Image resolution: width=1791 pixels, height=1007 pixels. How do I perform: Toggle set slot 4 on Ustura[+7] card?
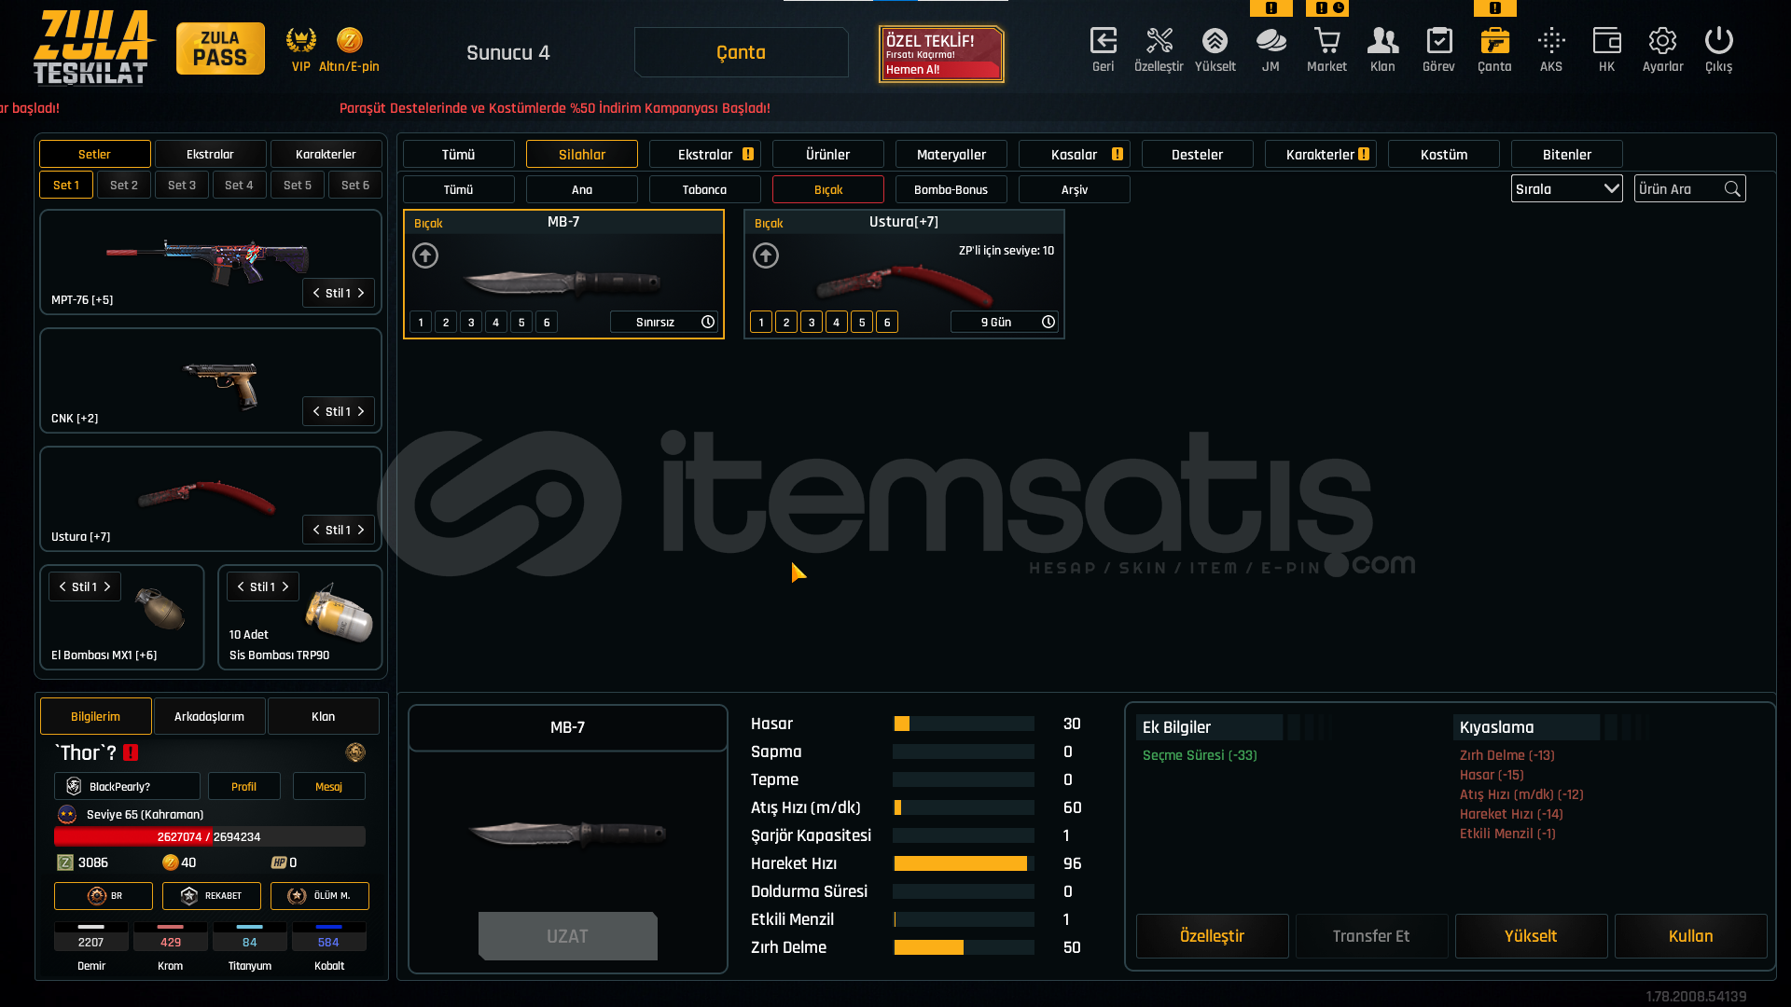point(837,323)
